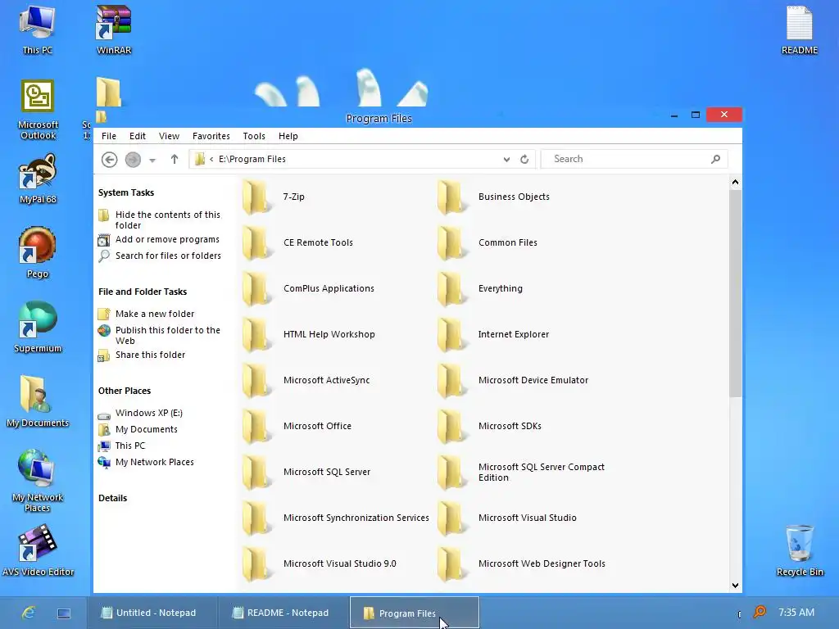The height and width of the screenshot is (629, 839).
Task: Open the File menu
Action: [109, 136]
